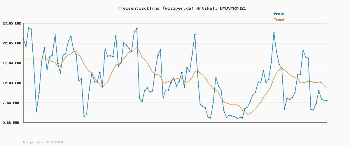Click "Wizzper.de" in the bottom-left watermark
Image resolution: width=350 pixels, height=146 pixels.
(x=32, y=142)
